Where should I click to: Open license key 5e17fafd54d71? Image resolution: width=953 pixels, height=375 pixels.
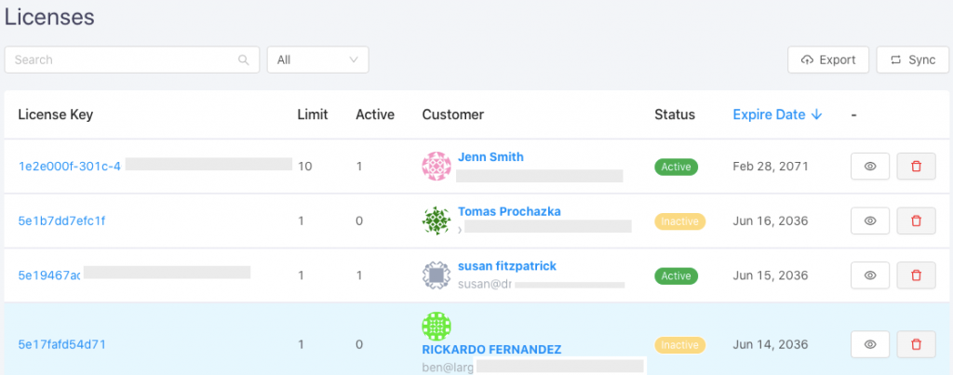pyautogui.click(x=62, y=344)
